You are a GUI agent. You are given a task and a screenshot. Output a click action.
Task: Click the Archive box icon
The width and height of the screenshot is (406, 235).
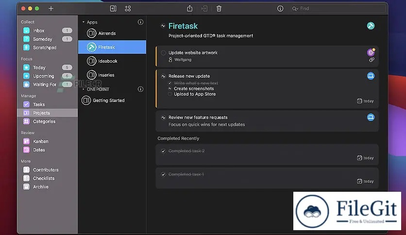pos(26,187)
